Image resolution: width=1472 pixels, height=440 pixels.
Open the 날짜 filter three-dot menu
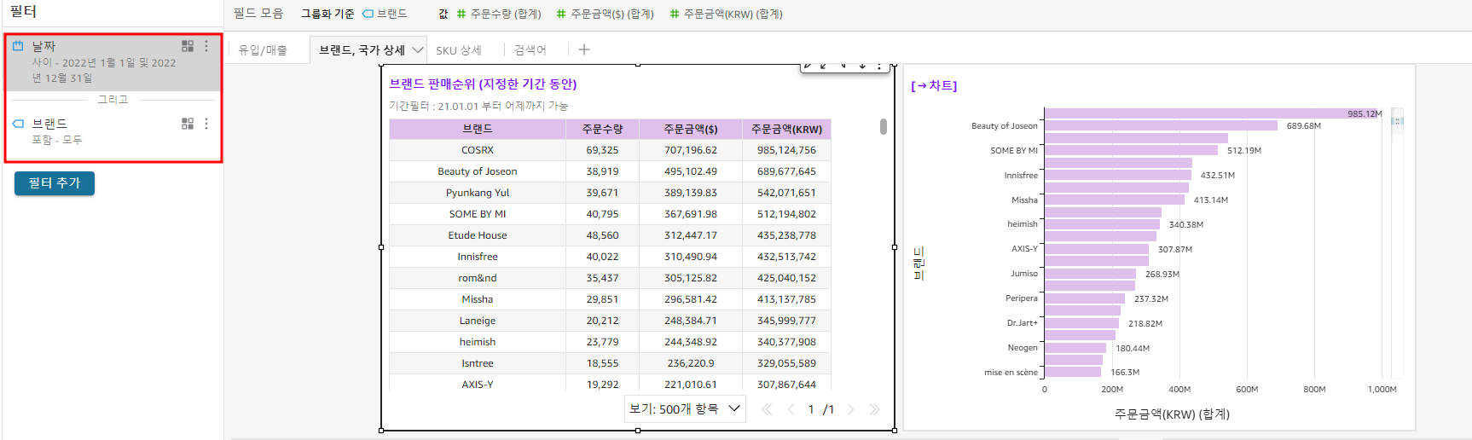206,46
